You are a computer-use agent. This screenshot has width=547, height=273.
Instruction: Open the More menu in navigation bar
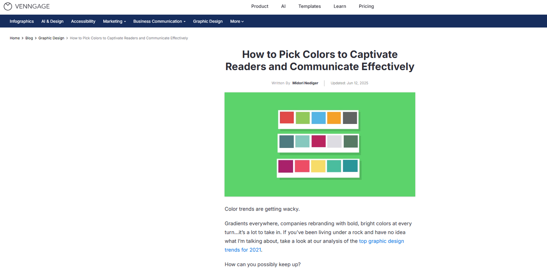point(237,21)
